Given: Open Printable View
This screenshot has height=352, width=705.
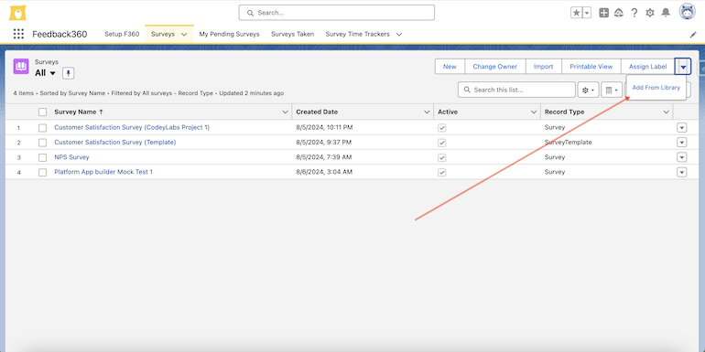Looking at the screenshot, I should pos(591,67).
